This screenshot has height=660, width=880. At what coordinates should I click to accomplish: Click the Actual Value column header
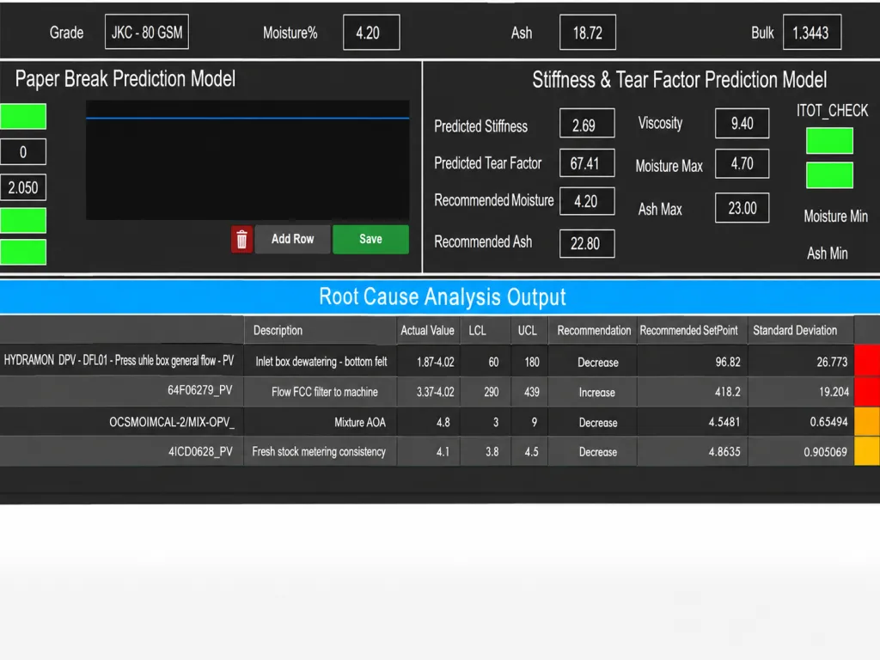(x=428, y=330)
